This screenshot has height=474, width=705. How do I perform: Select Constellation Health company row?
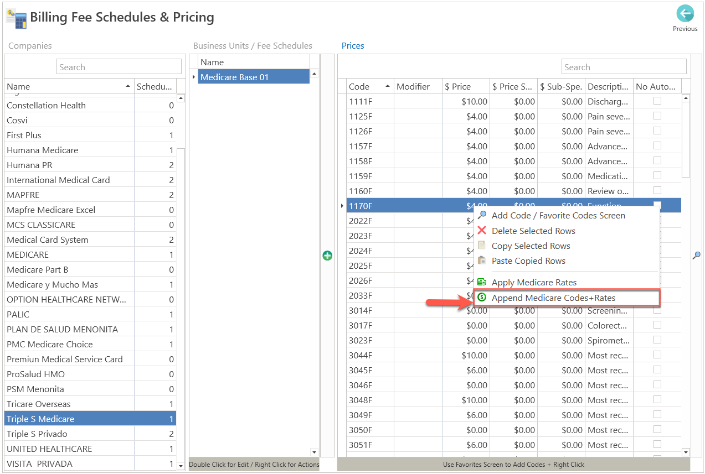(90, 105)
